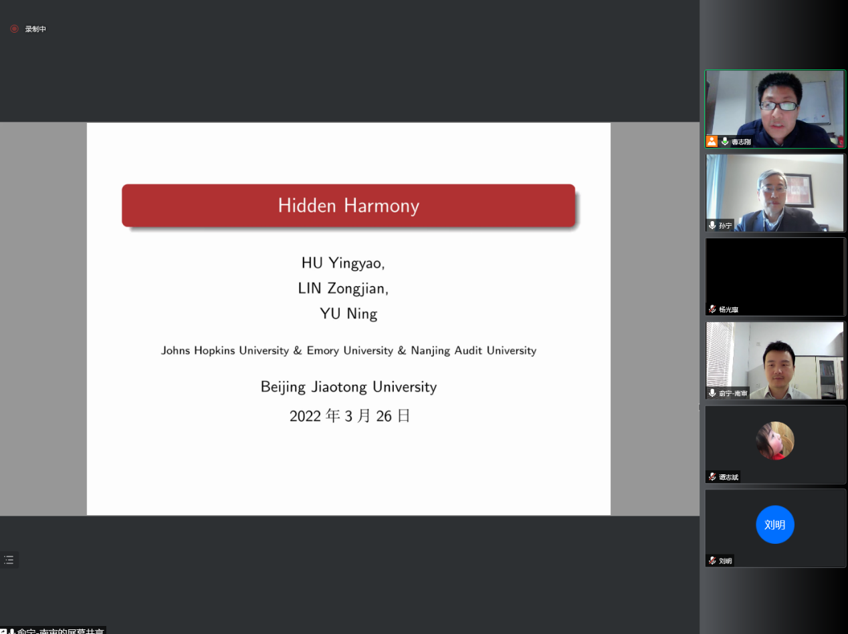Click the red recording indicator icon
This screenshot has width=848, height=634.
pyautogui.click(x=14, y=29)
